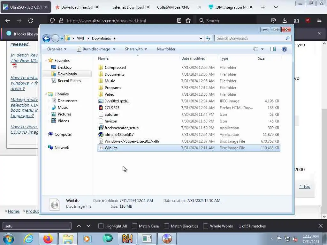Switch to Internet Download tab
This screenshot has width=327, height=245.
[x=128, y=7]
